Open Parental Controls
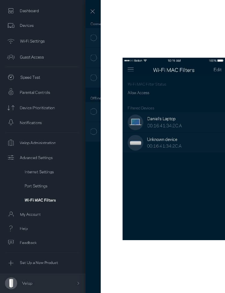The height and width of the screenshot is (293, 225). [35, 92]
